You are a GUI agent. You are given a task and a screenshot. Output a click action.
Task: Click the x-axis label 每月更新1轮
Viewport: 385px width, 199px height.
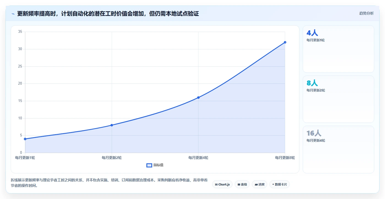(25, 158)
